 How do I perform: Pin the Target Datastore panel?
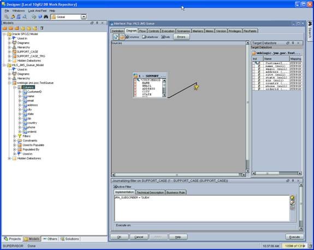[x=293, y=43]
